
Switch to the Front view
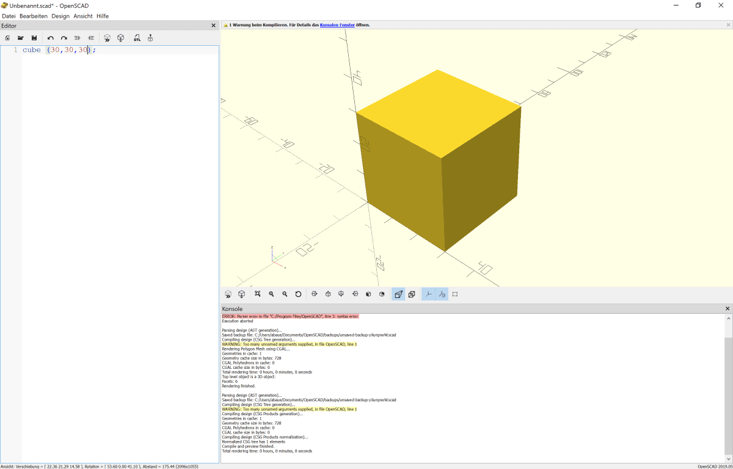pos(368,294)
